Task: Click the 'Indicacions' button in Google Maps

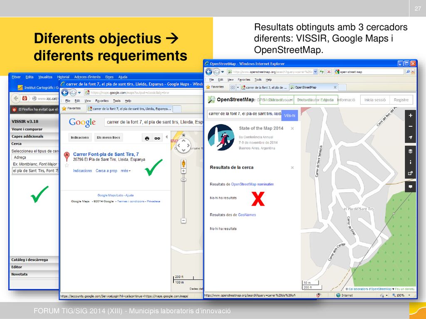Action: (x=80, y=137)
